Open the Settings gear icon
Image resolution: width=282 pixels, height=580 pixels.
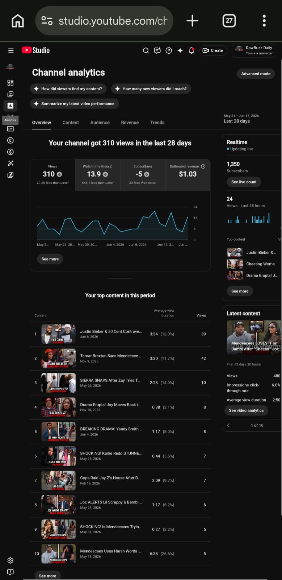pos(10,560)
